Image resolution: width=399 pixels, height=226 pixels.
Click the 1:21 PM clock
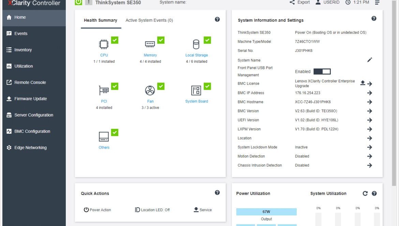click(x=357, y=2)
